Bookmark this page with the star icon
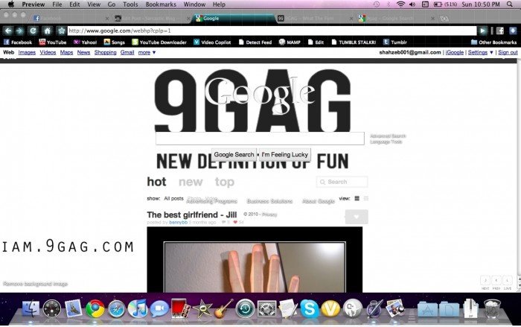 click(x=62, y=31)
